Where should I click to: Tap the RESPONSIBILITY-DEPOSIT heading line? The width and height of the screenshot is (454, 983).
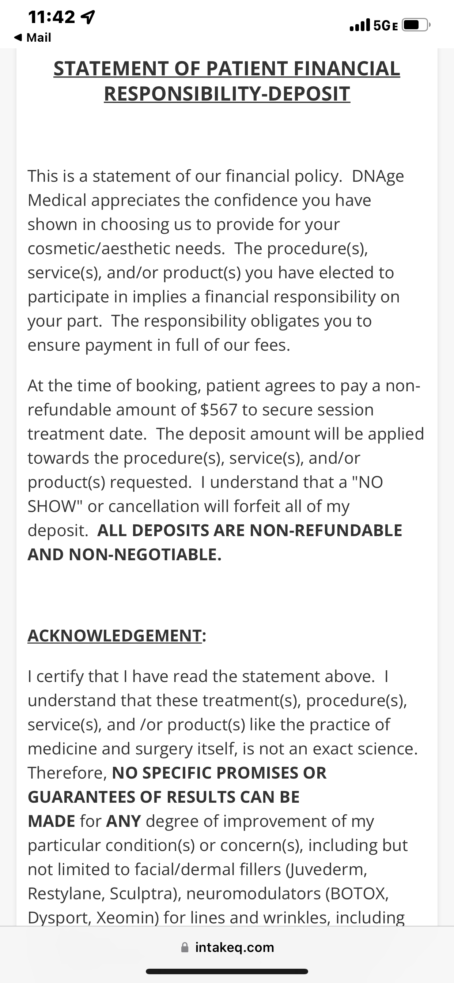[227, 94]
